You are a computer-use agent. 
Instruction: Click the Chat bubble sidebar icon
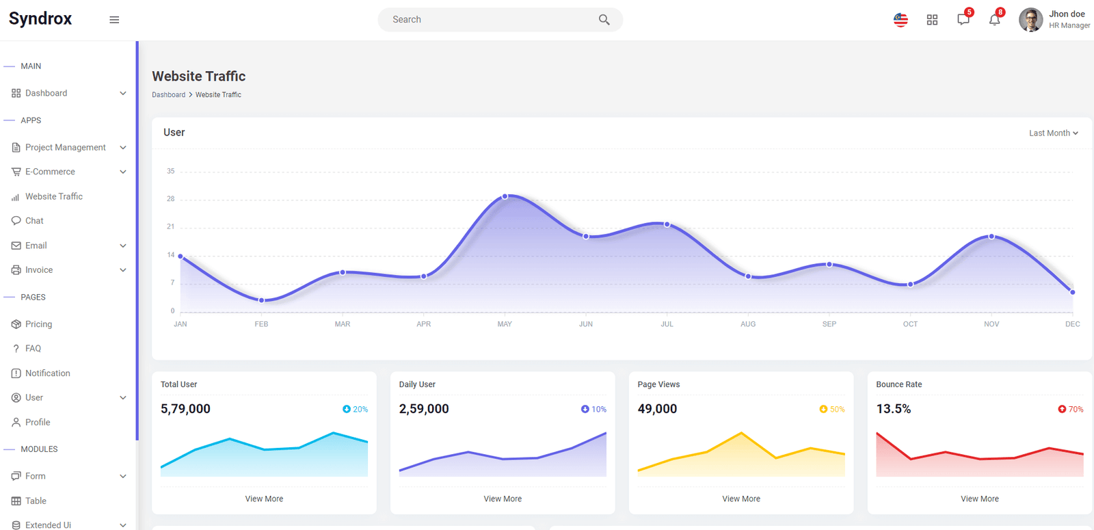[16, 221]
